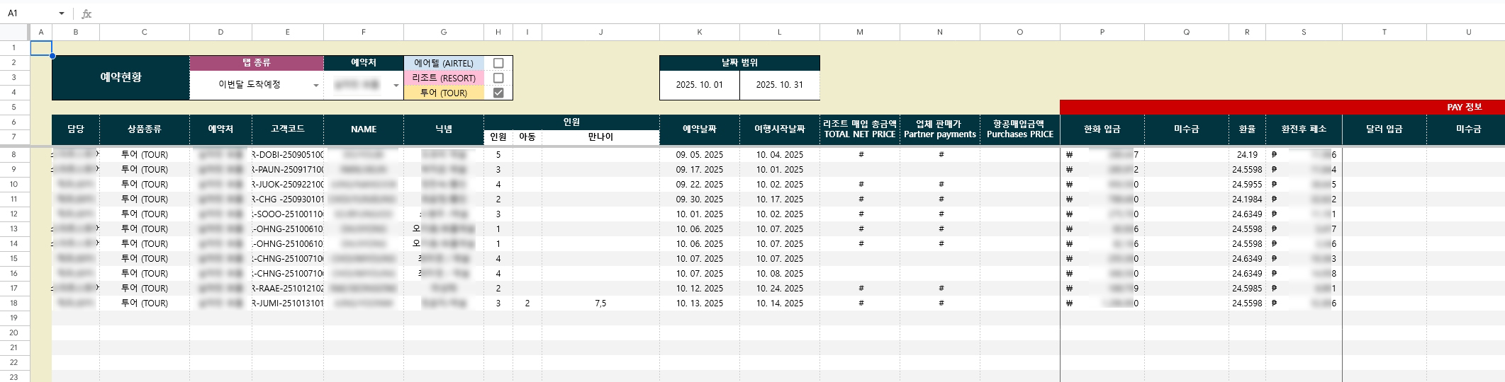The image size is (1505, 382).
Task: Check the 리조트 (RESORT) checkbox
Action: 498,78
